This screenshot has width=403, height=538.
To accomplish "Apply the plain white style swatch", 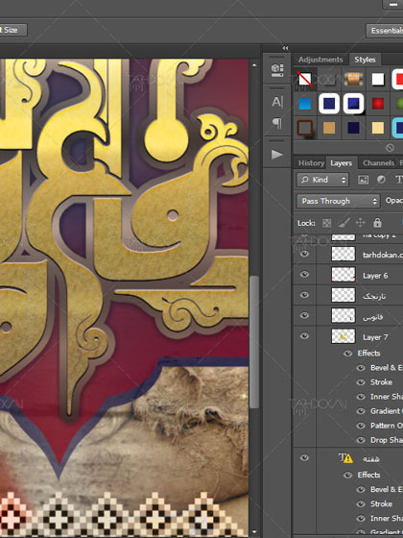I will [x=378, y=79].
